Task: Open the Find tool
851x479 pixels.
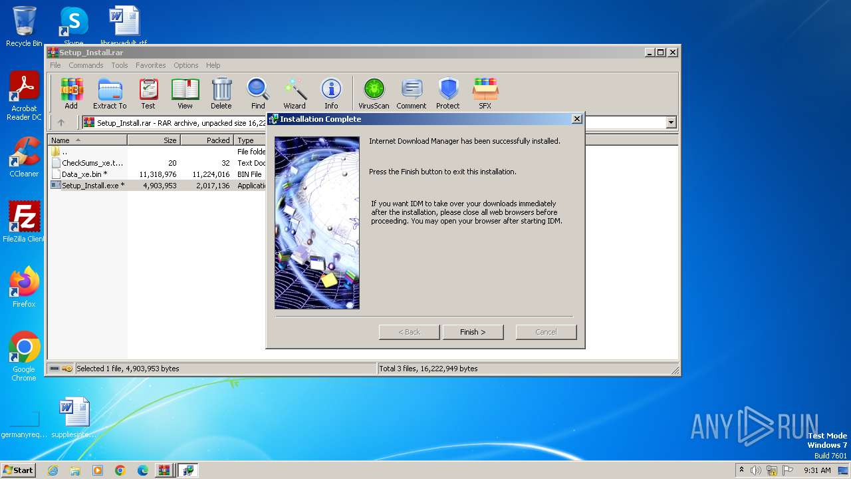Action: click(258, 93)
